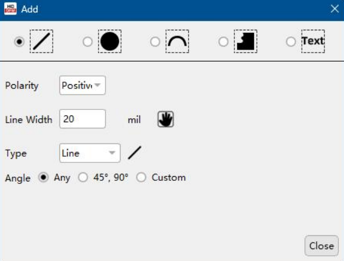Click the Line Width input field
344x261 pixels.
point(83,119)
